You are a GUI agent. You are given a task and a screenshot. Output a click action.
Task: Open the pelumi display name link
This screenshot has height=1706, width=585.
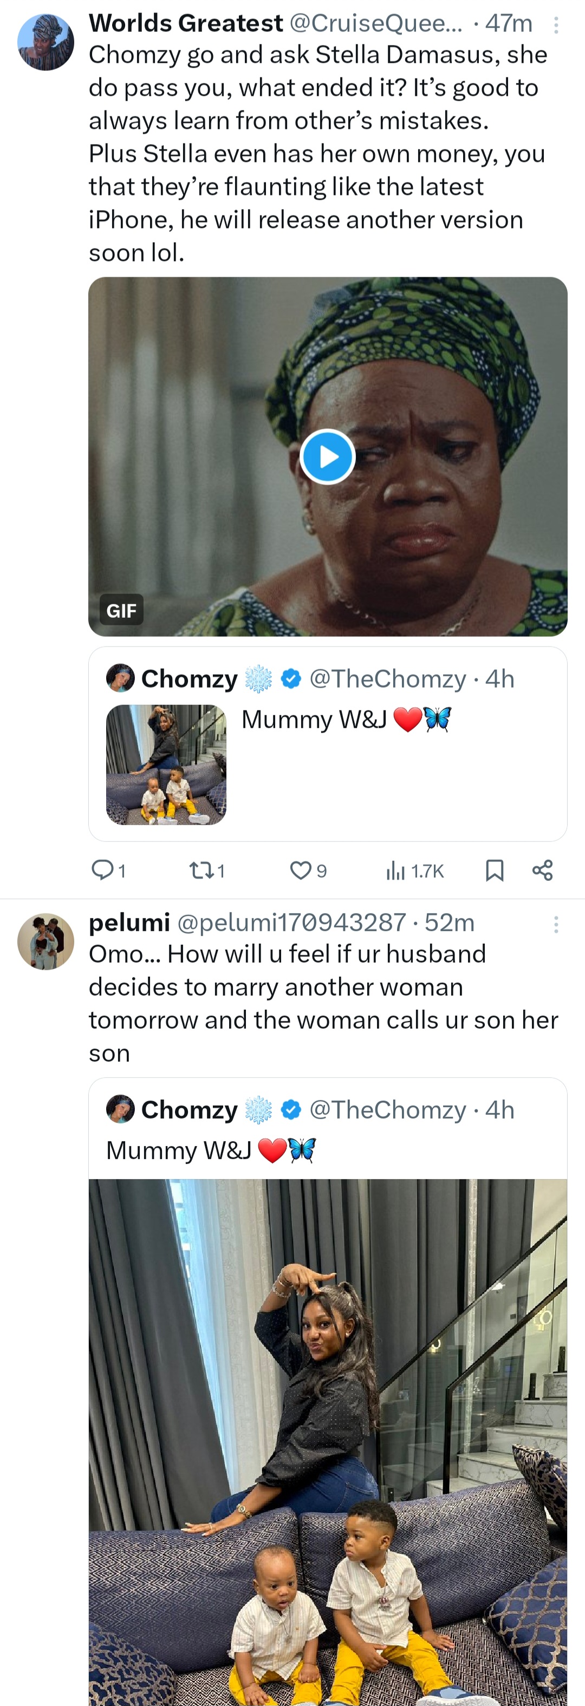click(129, 922)
